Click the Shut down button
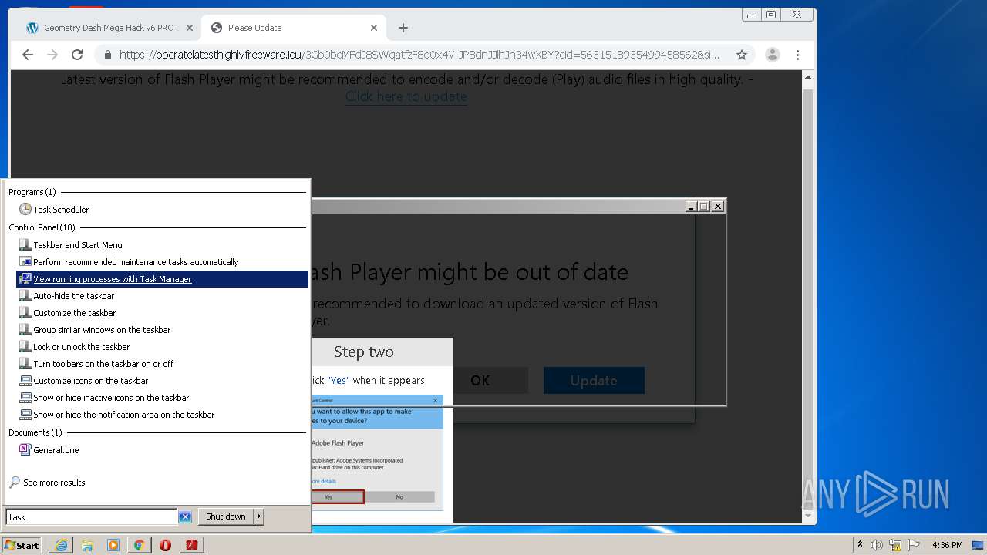Screen dimensions: 987x555 226,516
